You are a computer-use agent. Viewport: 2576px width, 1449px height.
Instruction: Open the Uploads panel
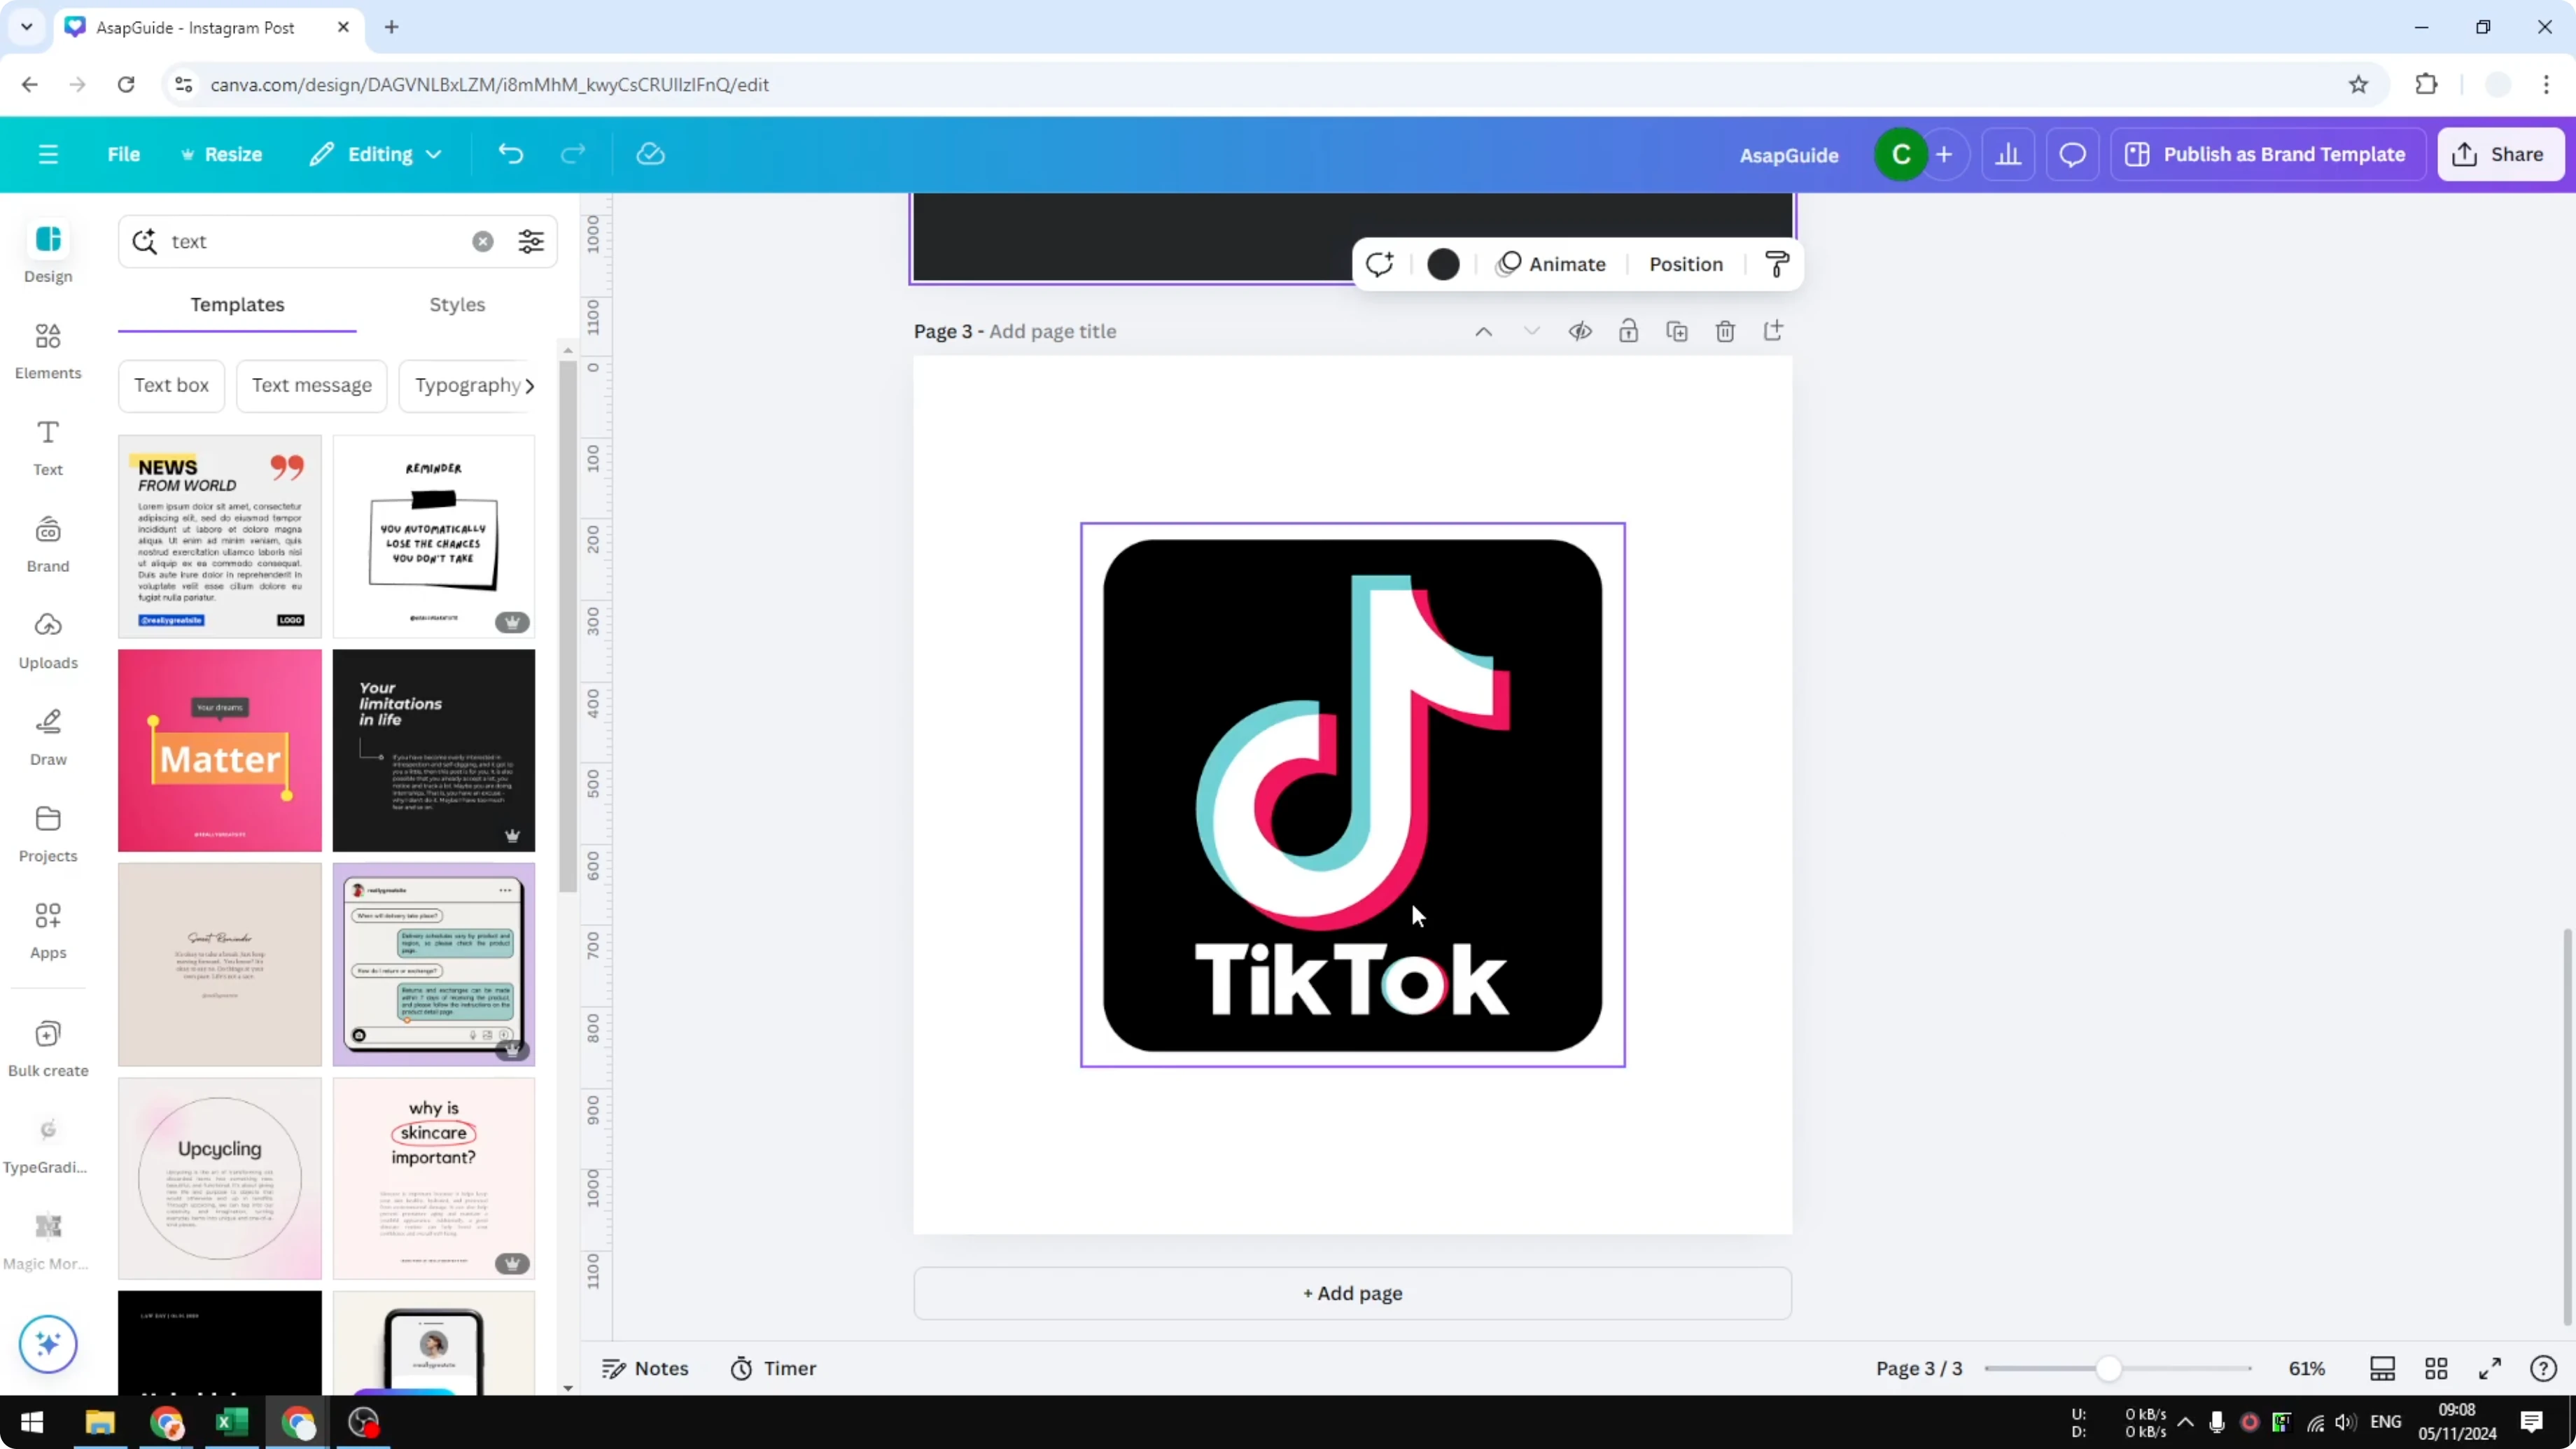coord(47,640)
